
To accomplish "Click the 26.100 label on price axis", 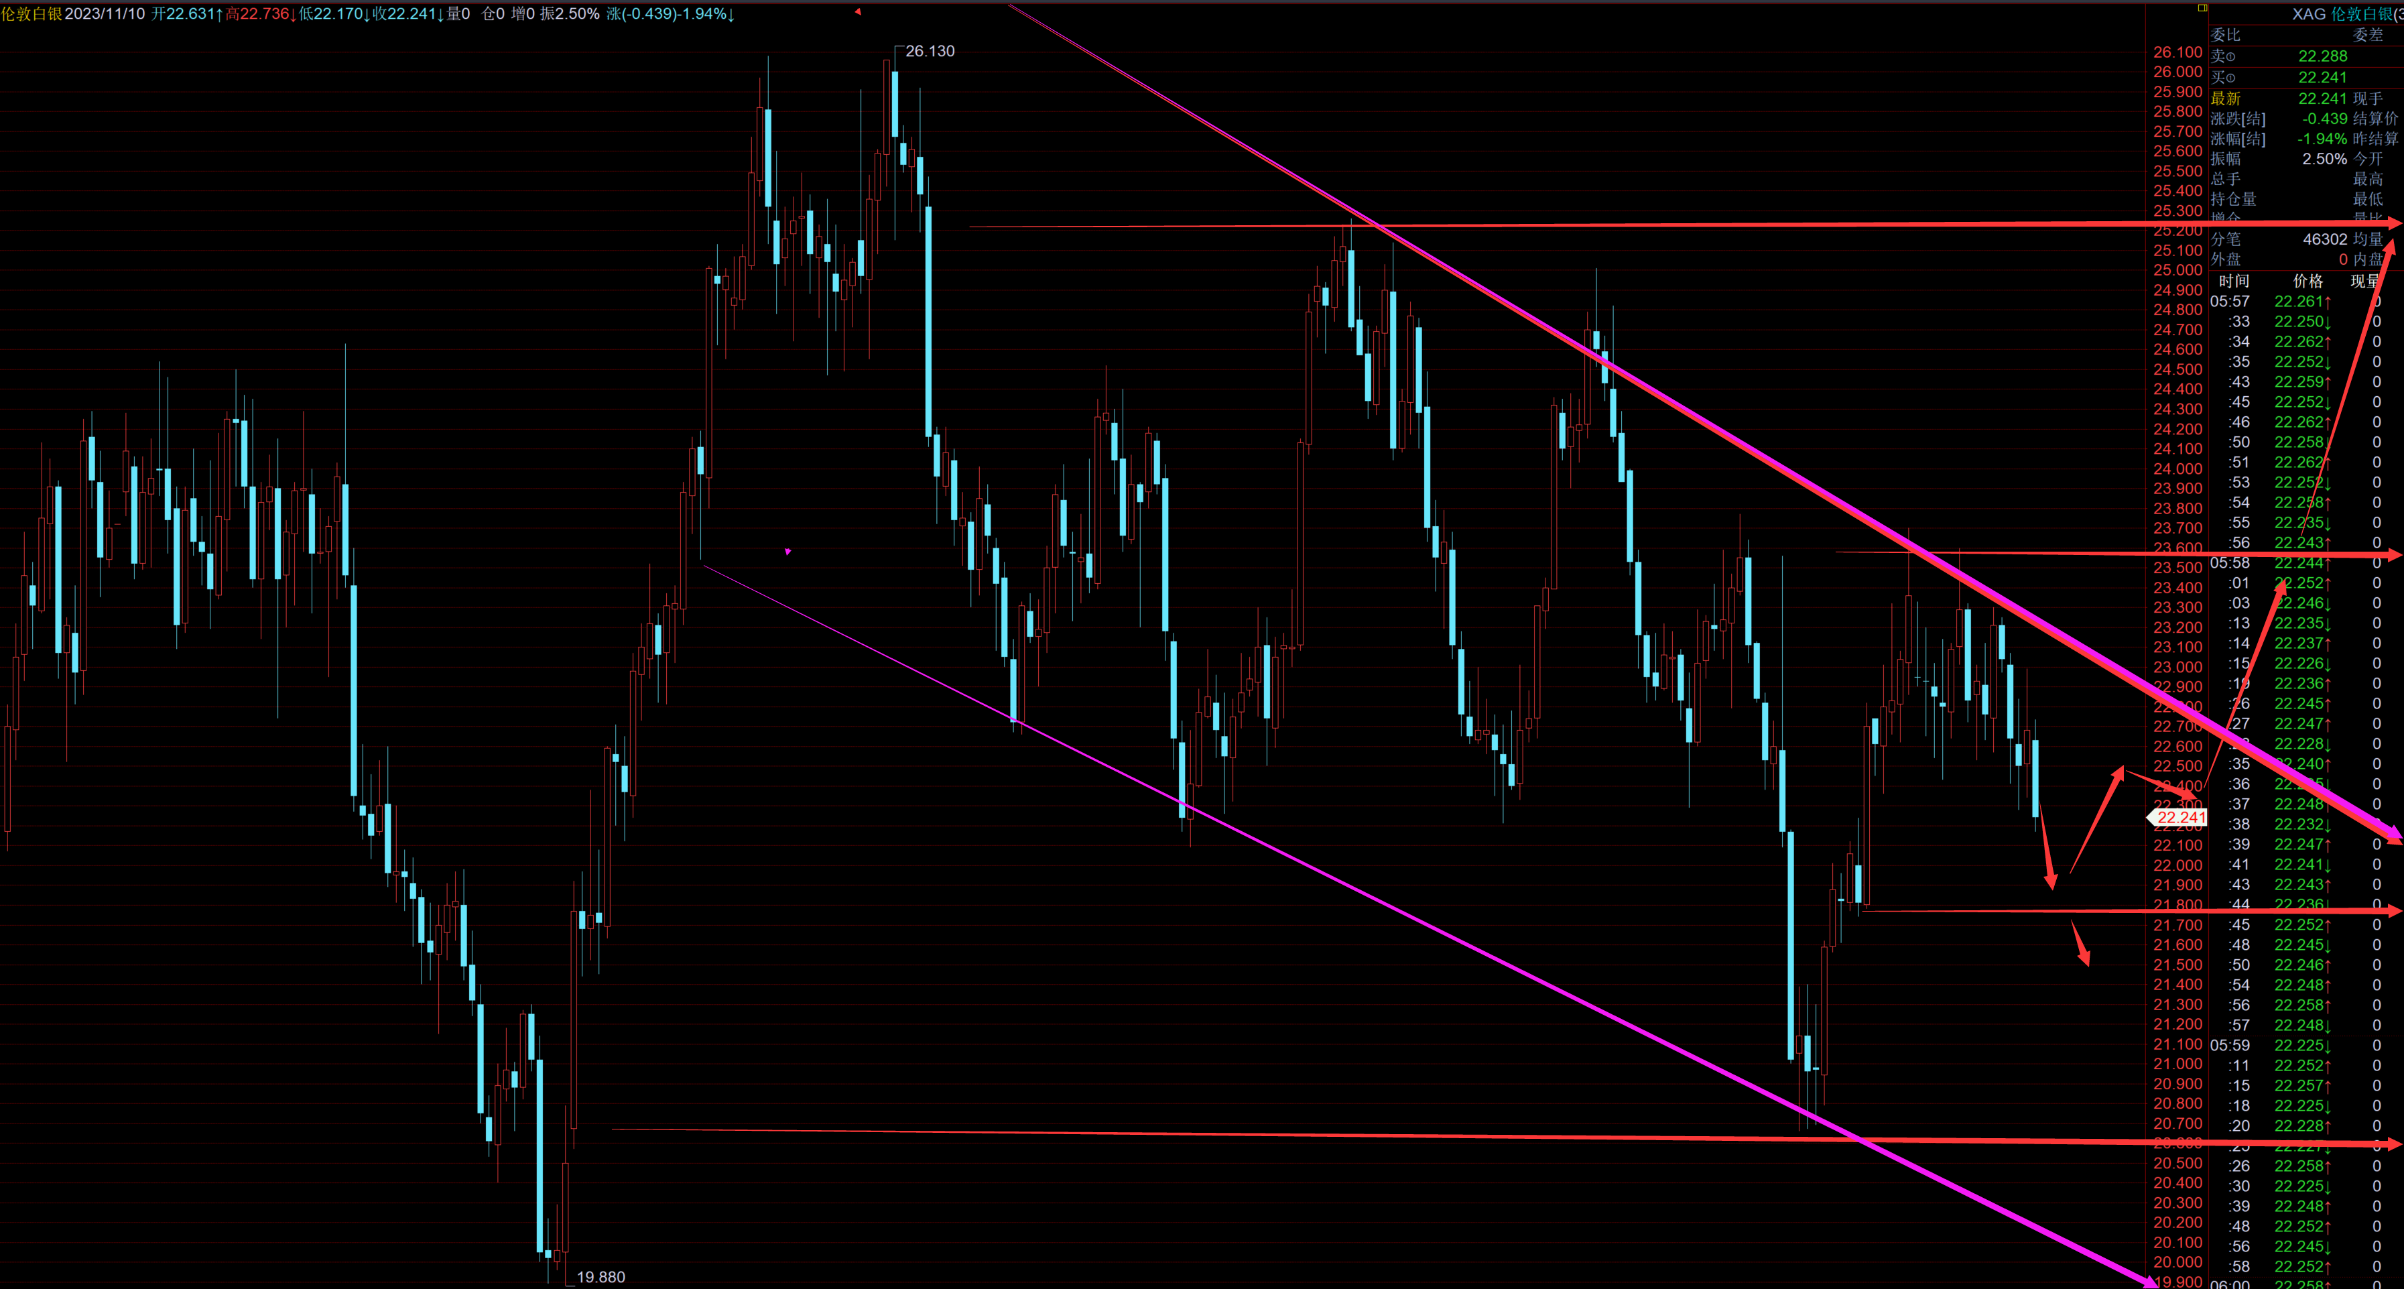I will (2177, 52).
